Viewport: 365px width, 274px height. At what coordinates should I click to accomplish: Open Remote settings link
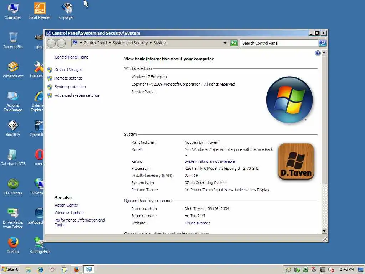(68, 78)
